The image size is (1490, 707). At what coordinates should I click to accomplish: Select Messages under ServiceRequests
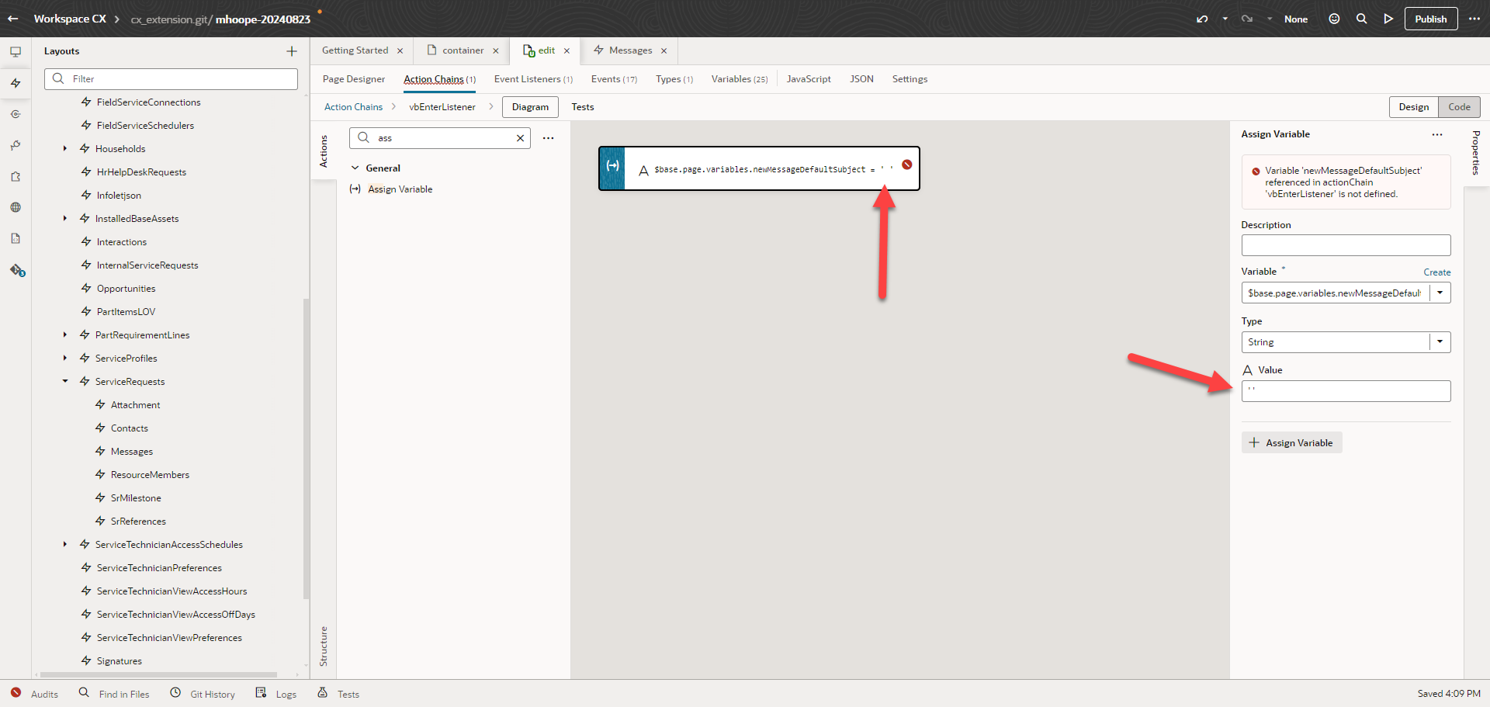pyautogui.click(x=131, y=451)
